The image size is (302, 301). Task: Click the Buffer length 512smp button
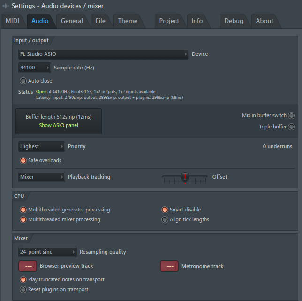(59, 116)
